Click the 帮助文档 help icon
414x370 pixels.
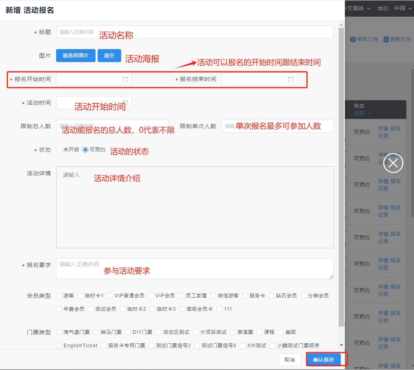tap(353, 39)
